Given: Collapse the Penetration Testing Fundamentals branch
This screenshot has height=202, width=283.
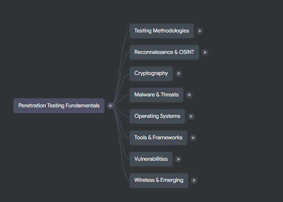Looking at the screenshot, I should click(110, 106).
